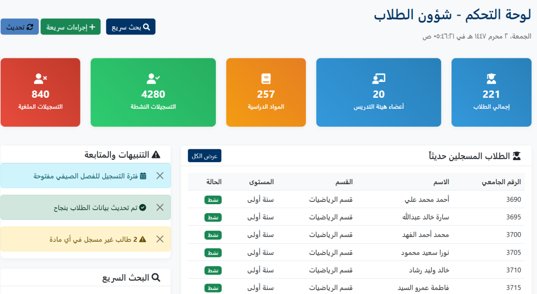The height and width of the screenshot is (294, 537).
Task: Click the presentation icon on أعضاء هيئة التدريس card
Action: (378, 77)
